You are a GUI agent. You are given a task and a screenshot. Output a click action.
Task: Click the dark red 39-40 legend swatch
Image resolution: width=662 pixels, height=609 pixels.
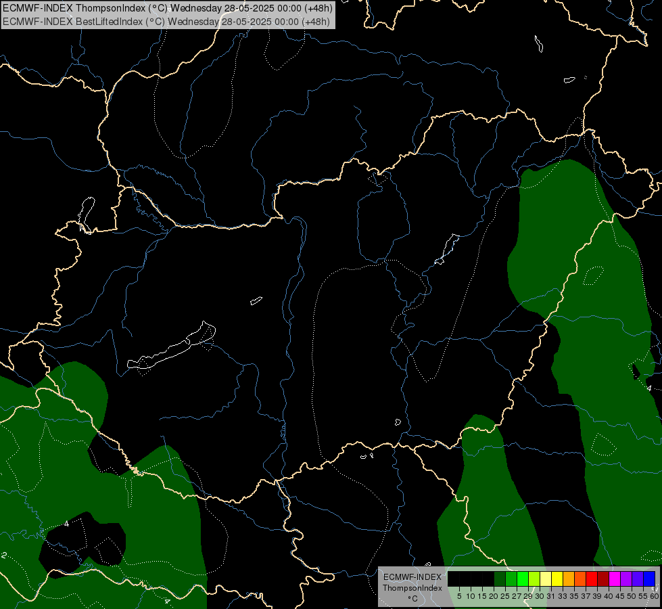pyautogui.click(x=603, y=579)
